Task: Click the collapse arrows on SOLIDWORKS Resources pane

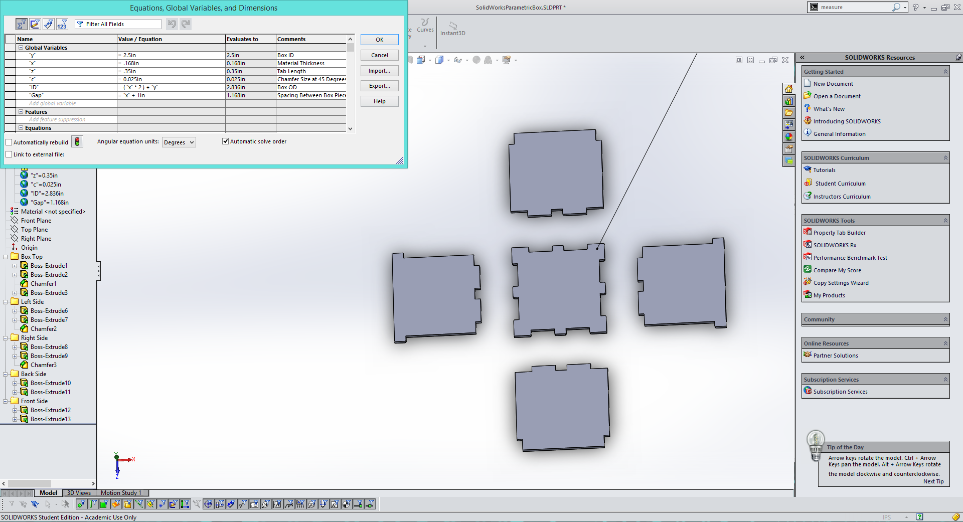Action: coord(802,57)
